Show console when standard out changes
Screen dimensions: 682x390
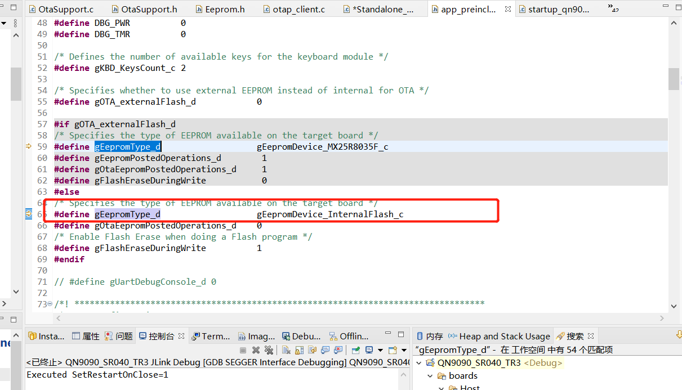[x=326, y=350]
